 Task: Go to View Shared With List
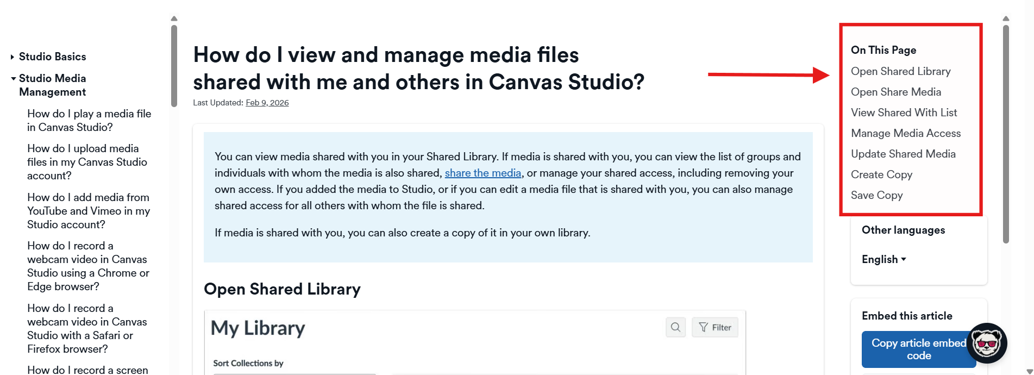(904, 112)
